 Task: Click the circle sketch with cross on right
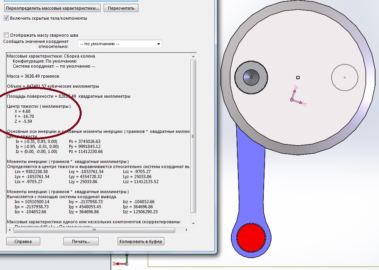click(345, 78)
